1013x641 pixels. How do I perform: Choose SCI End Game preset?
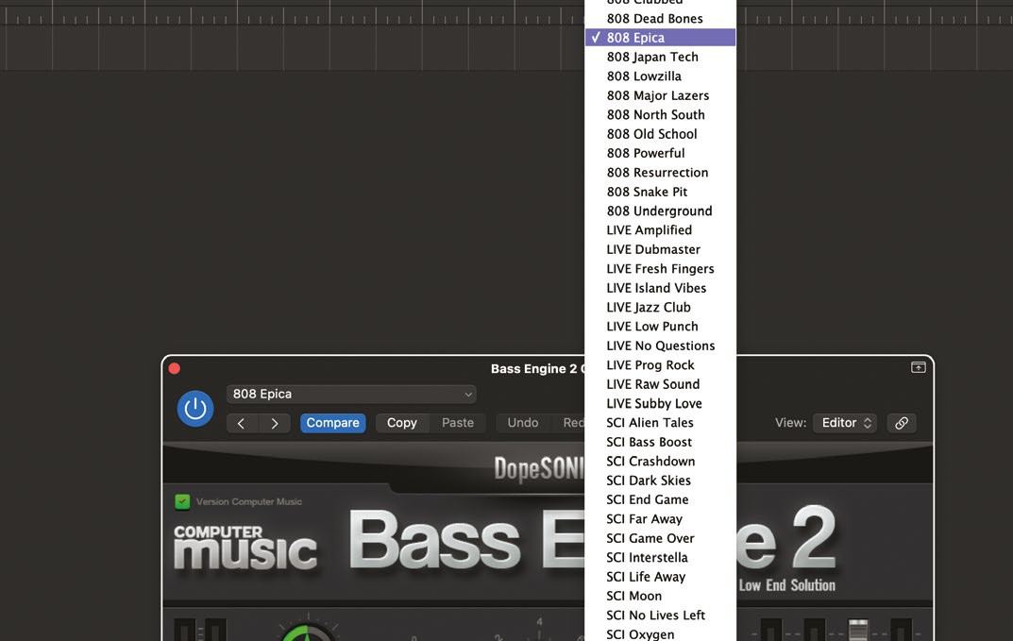click(x=660, y=499)
